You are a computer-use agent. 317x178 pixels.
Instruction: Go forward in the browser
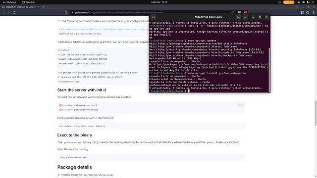[9, 12]
